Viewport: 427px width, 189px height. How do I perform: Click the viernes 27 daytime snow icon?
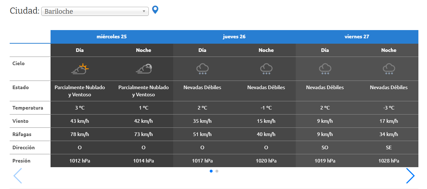[x=325, y=69]
